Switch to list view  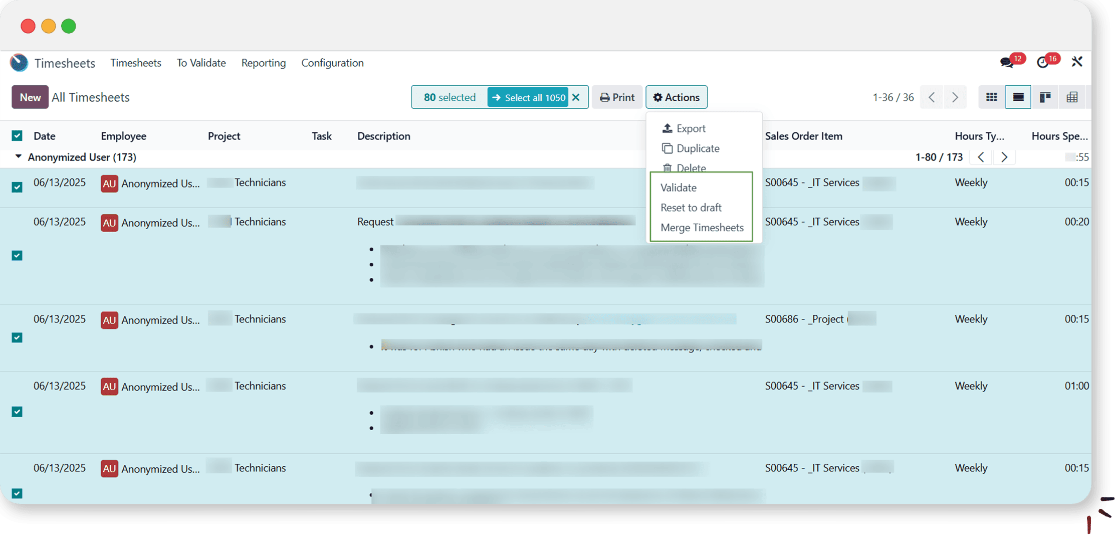pos(1018,97)
